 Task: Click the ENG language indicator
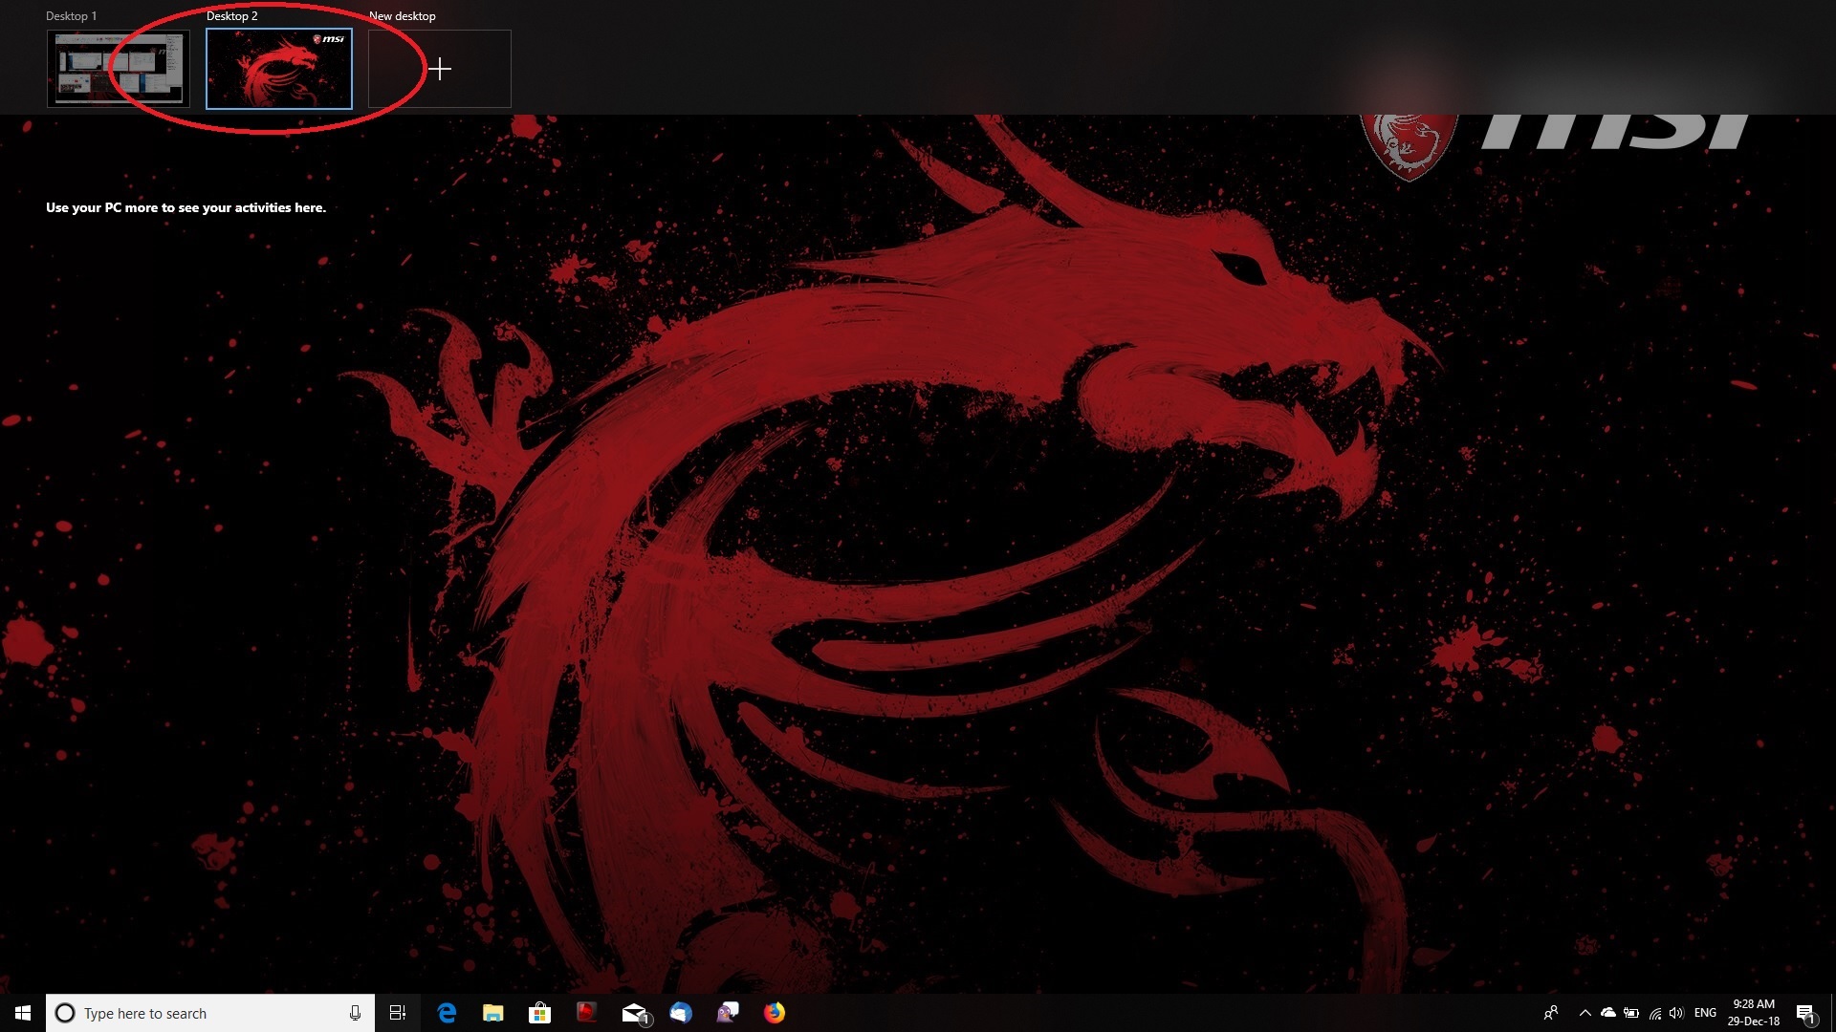pos(1705,1013)
